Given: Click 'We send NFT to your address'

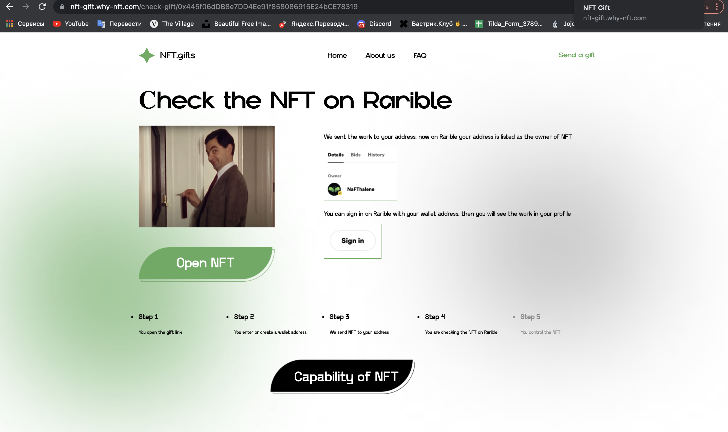Looking at the screenshot, I should (359, 332).
